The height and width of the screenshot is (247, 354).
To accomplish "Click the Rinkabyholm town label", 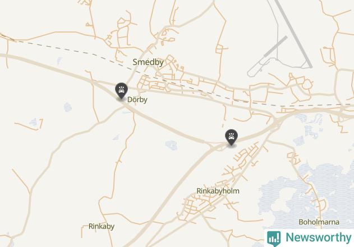I will coord(218,191).
